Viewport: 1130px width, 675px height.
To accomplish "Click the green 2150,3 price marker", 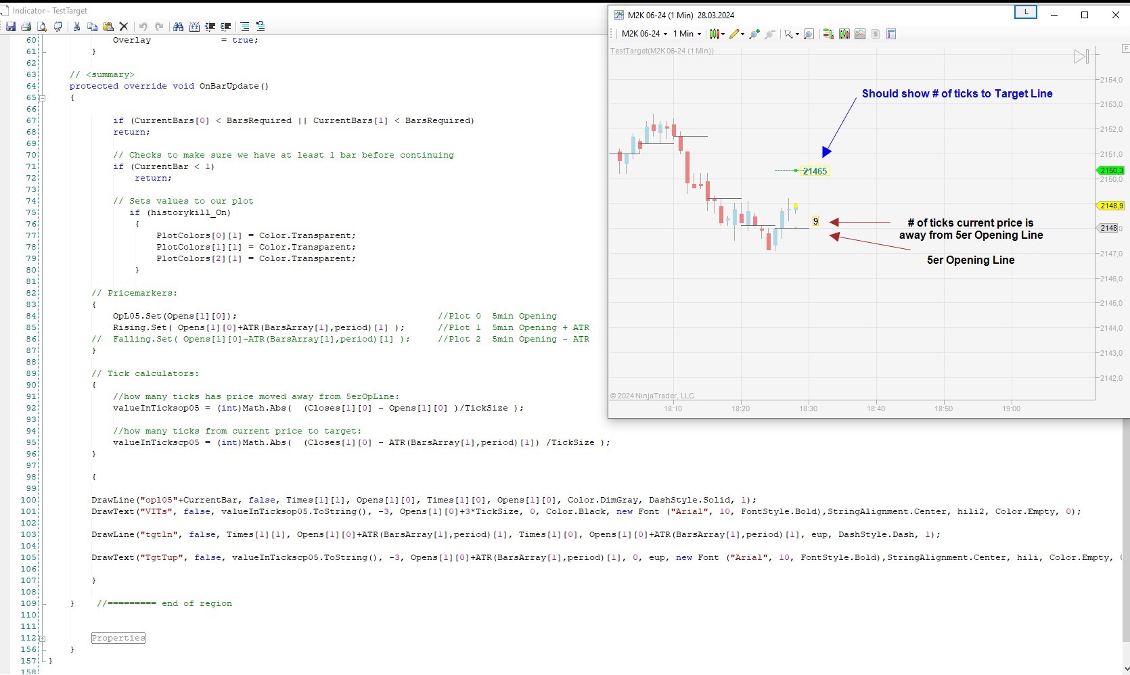I will (1110, 170).
